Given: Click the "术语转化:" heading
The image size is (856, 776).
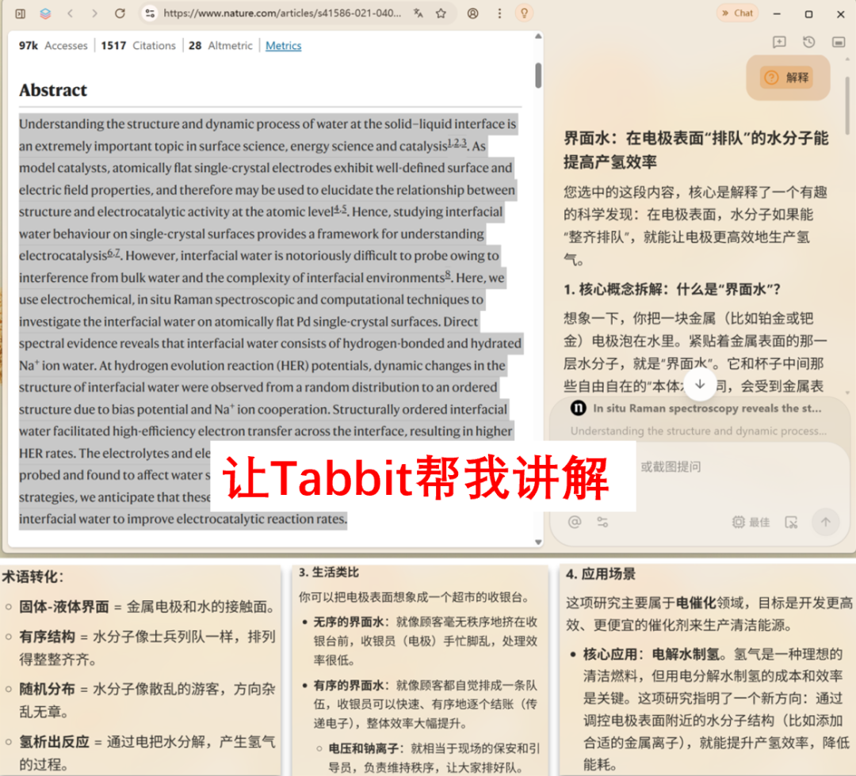Looking at the screenshot, I should click(32, 577).
